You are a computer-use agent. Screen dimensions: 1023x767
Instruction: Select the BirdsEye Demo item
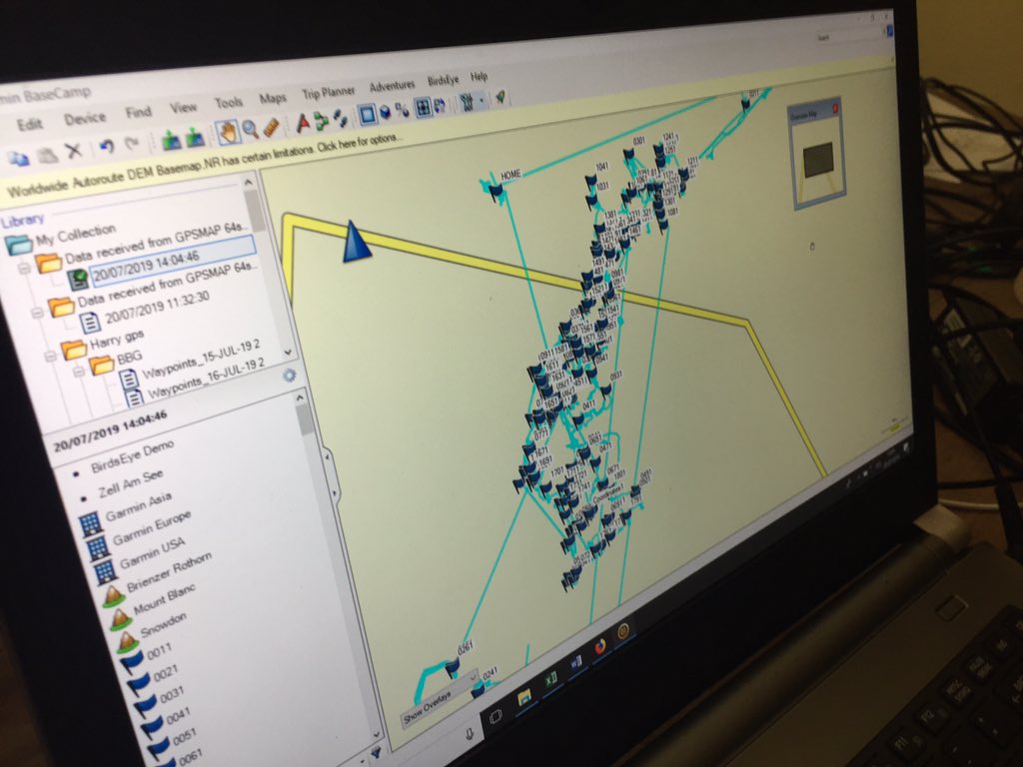click(x=133, y=457)
